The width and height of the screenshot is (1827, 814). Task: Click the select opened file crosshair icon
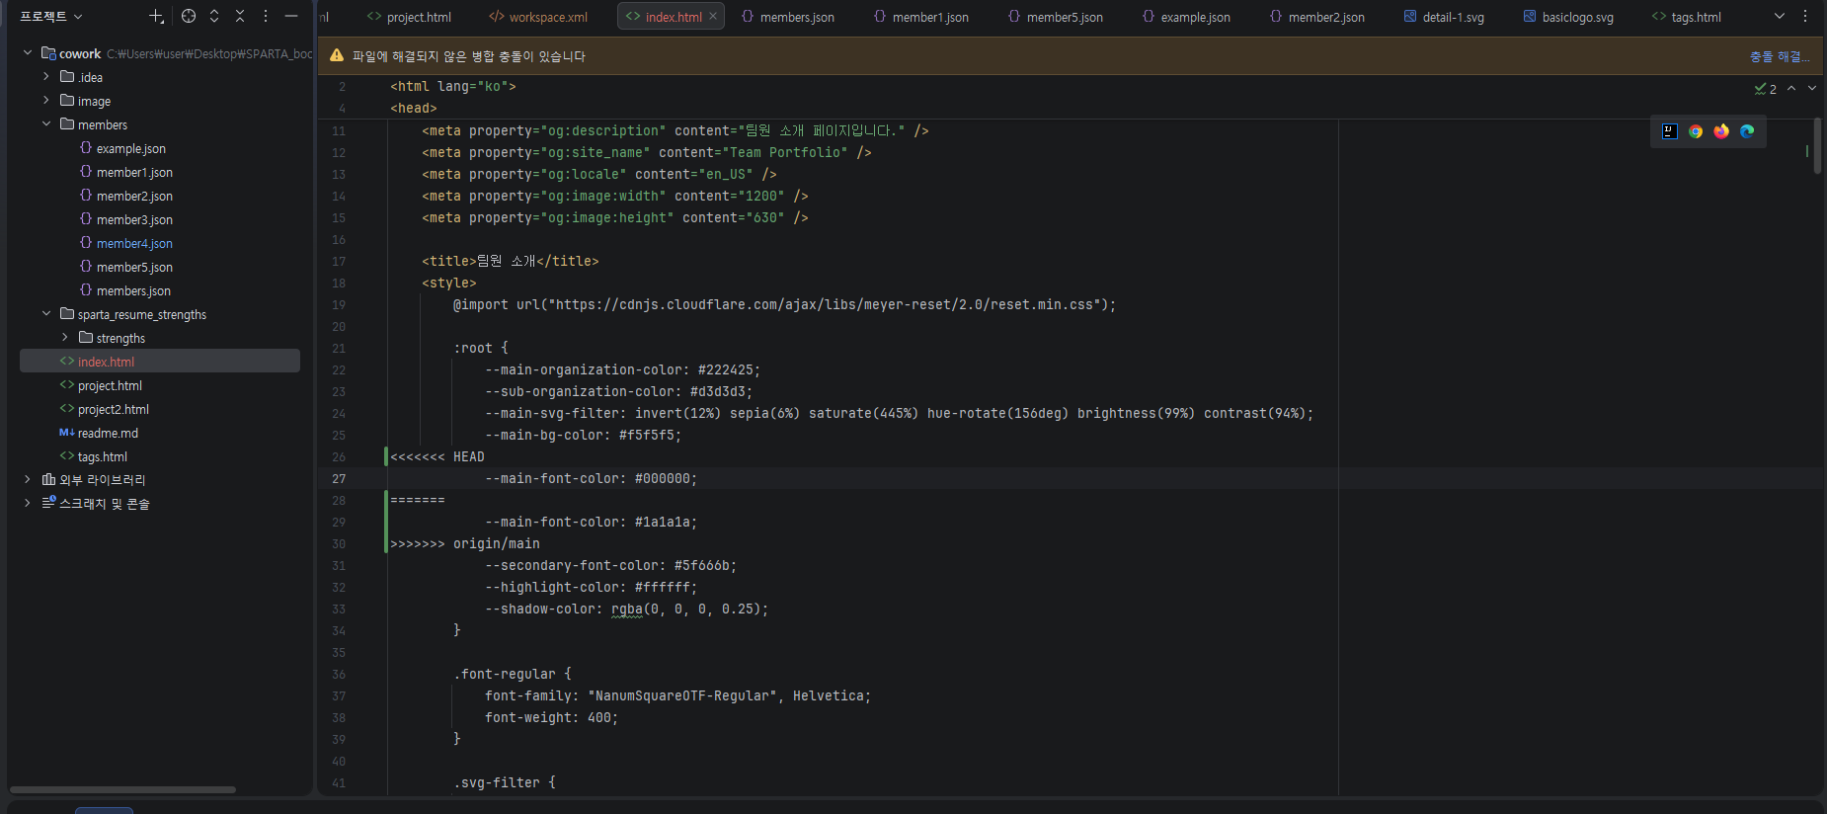click(189, 16)
